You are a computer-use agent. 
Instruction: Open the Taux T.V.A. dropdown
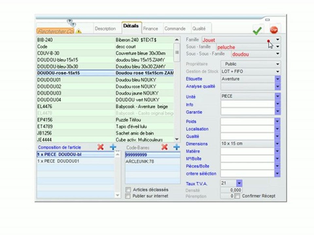pyautogui.click(x=239, y=183)
